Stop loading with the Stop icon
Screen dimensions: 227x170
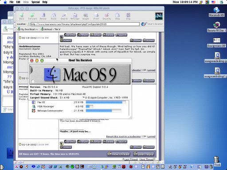pos(128,16)
